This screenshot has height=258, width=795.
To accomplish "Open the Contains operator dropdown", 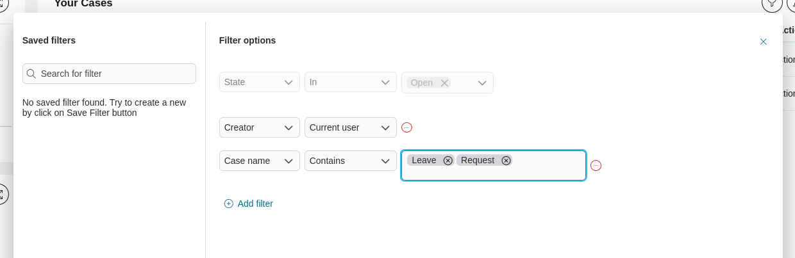I will click(x=351, y=161).
